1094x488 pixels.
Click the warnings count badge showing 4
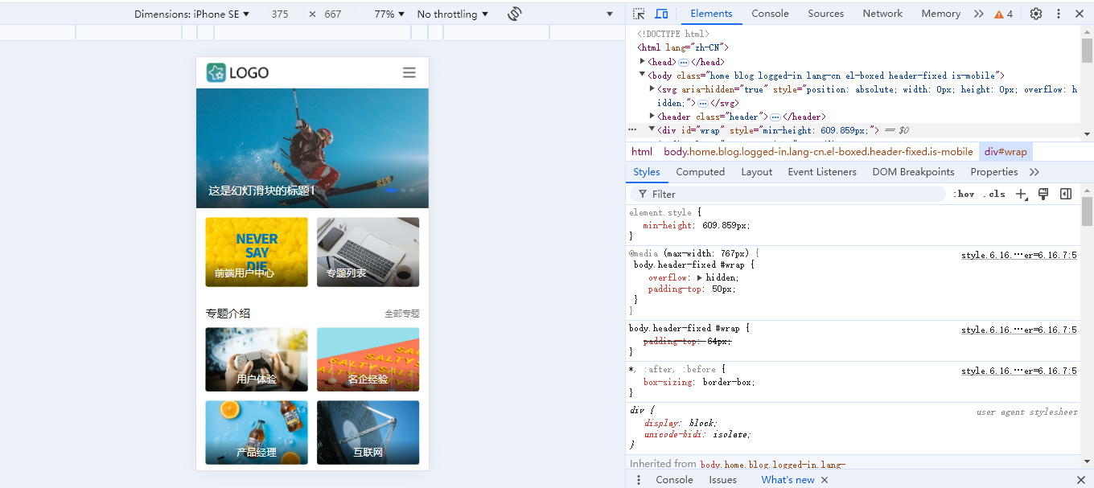coord(1004,14)
